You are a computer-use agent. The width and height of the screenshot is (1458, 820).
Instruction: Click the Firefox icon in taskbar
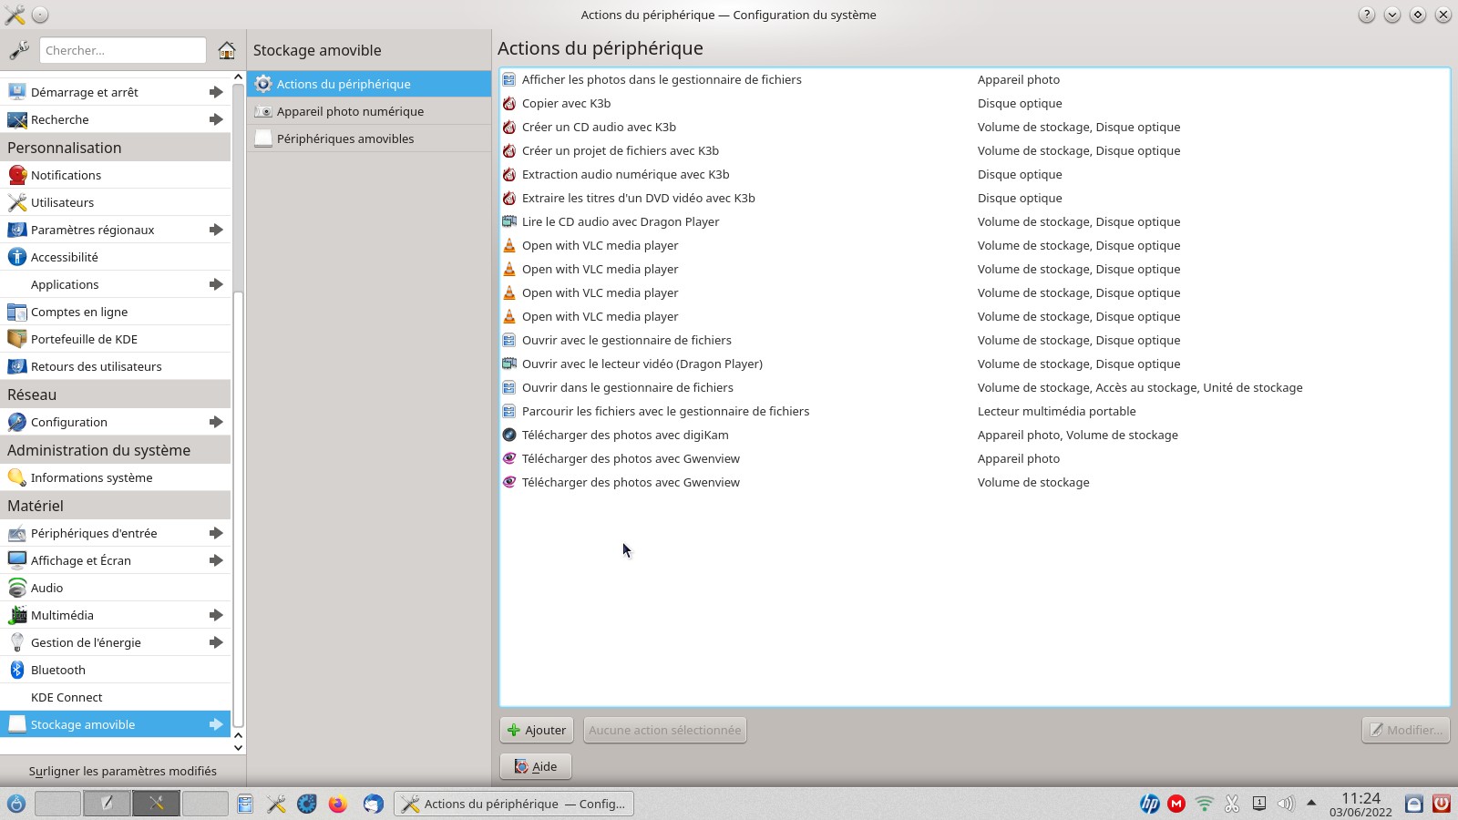(338, 804)
